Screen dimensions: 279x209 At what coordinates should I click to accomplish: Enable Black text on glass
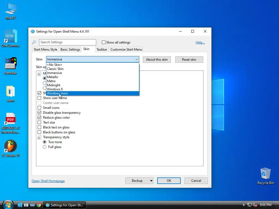(x=39, y=127)
